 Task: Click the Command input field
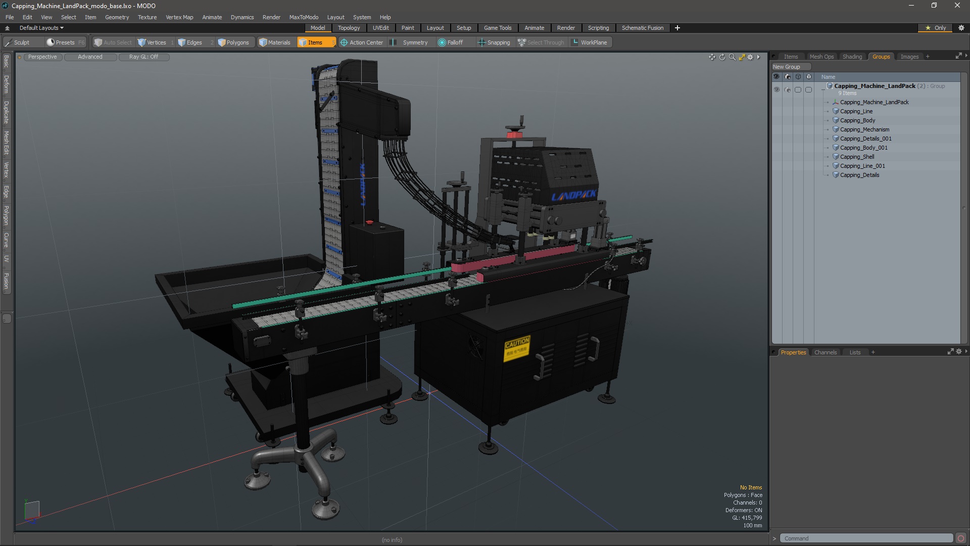866,538
